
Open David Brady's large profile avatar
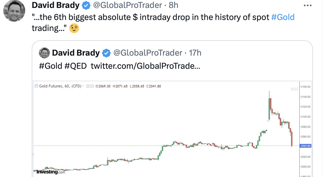click(x=14, y=11)
